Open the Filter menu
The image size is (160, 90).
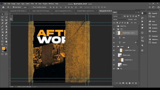[x=32, y=4]
